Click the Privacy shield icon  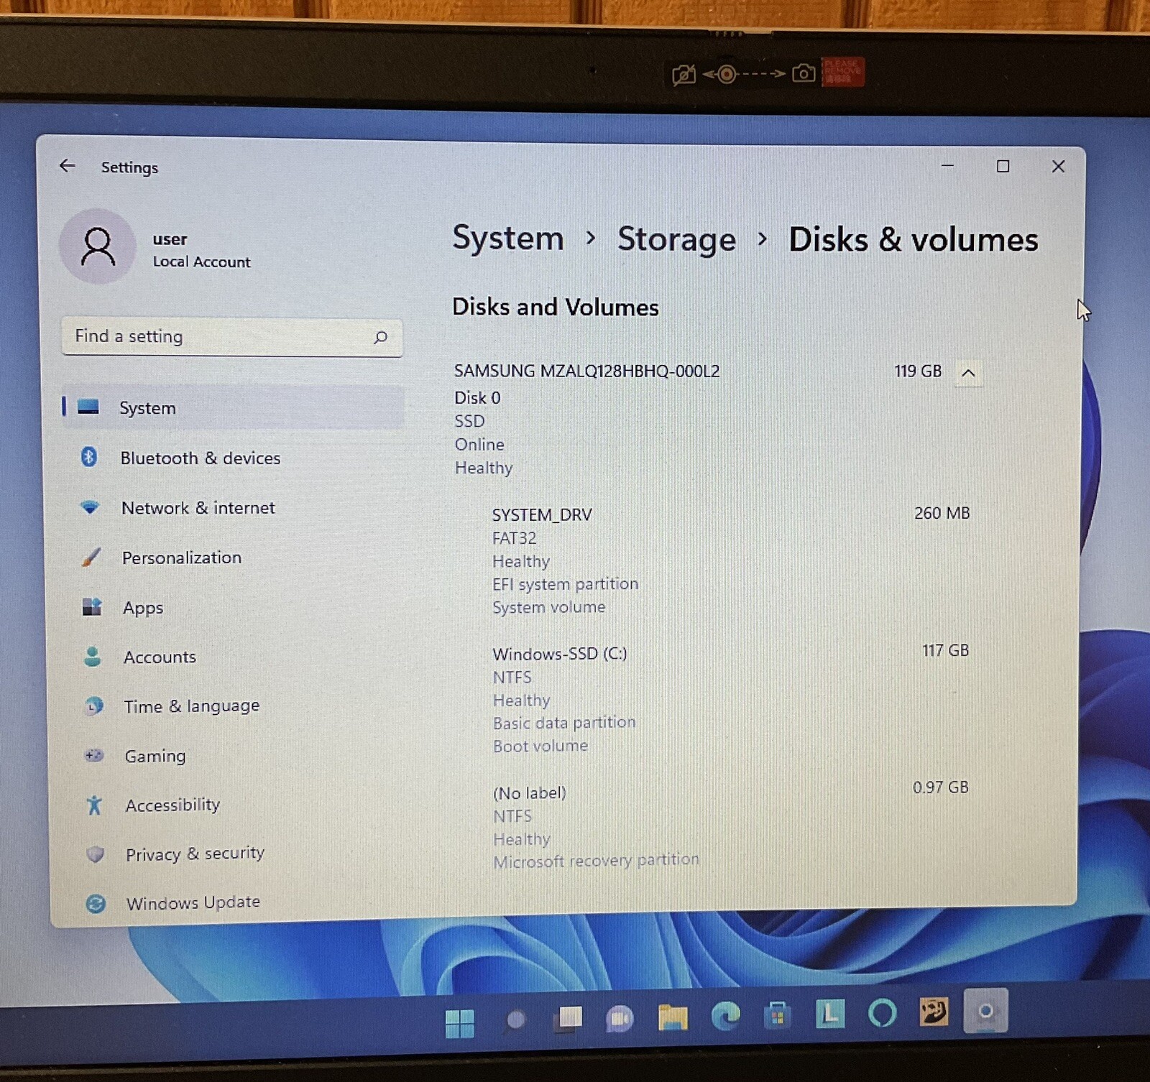tap(95, 854)
